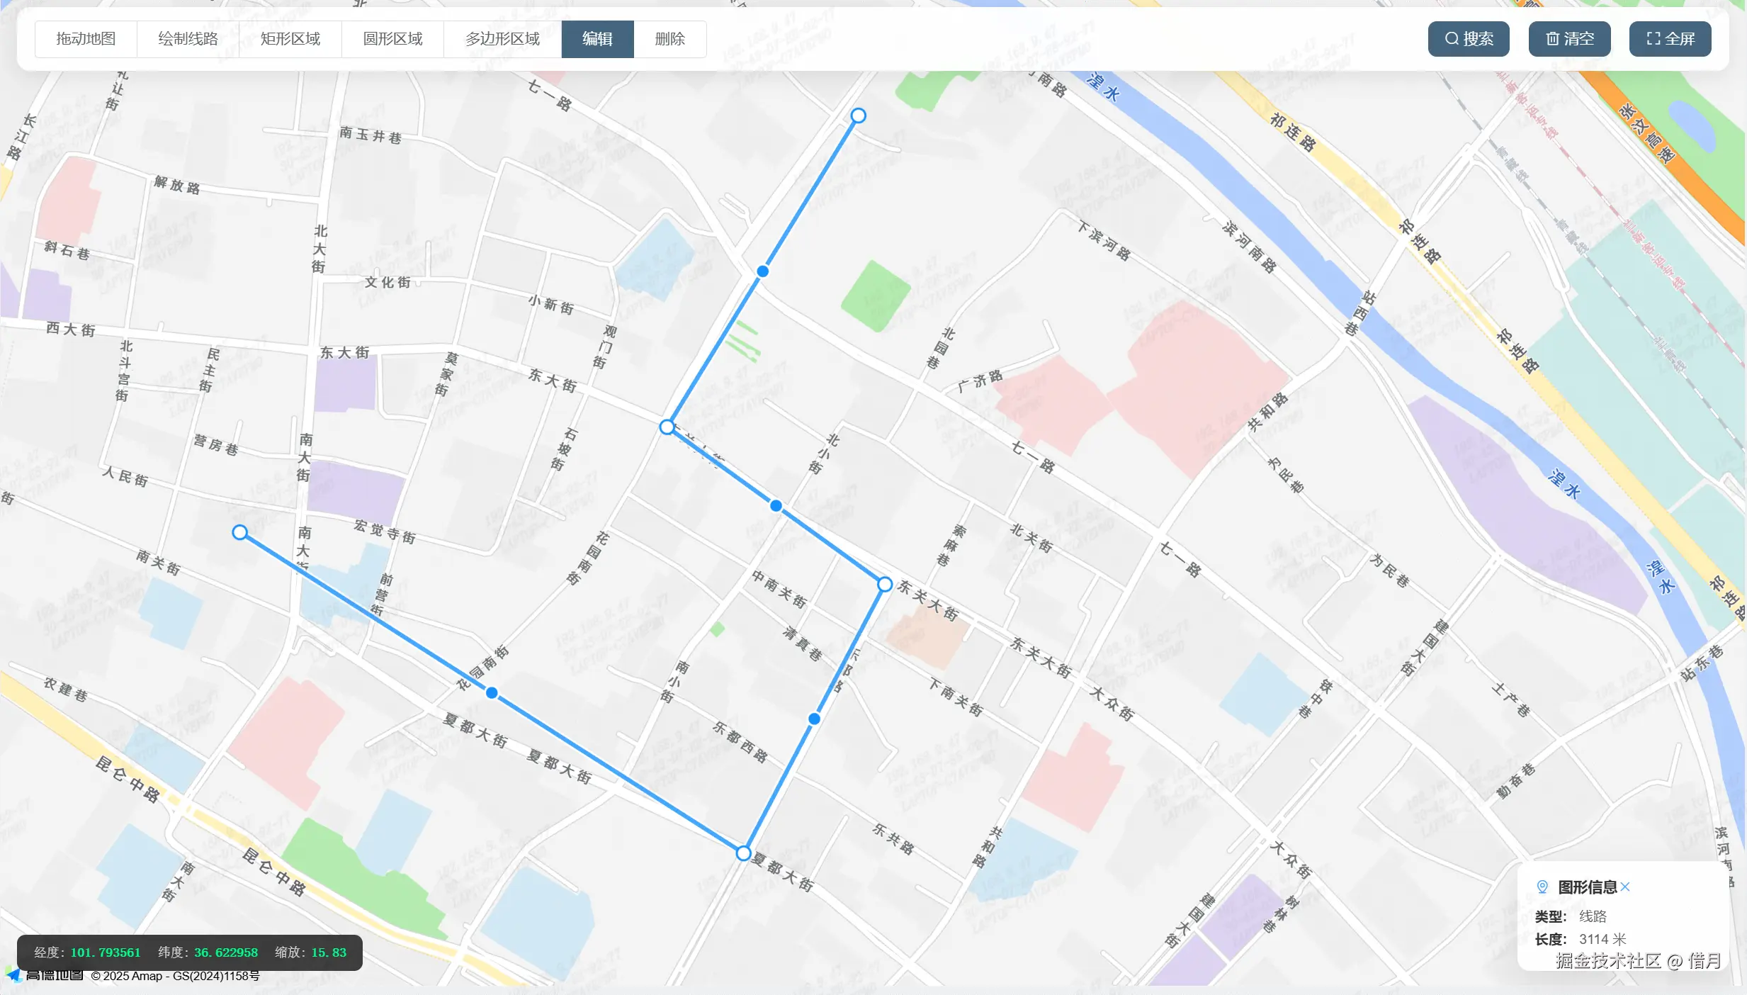Screen dimensions: 1747x995
Task: Switch to 删除 delete mode
Action: coord(669,39)
